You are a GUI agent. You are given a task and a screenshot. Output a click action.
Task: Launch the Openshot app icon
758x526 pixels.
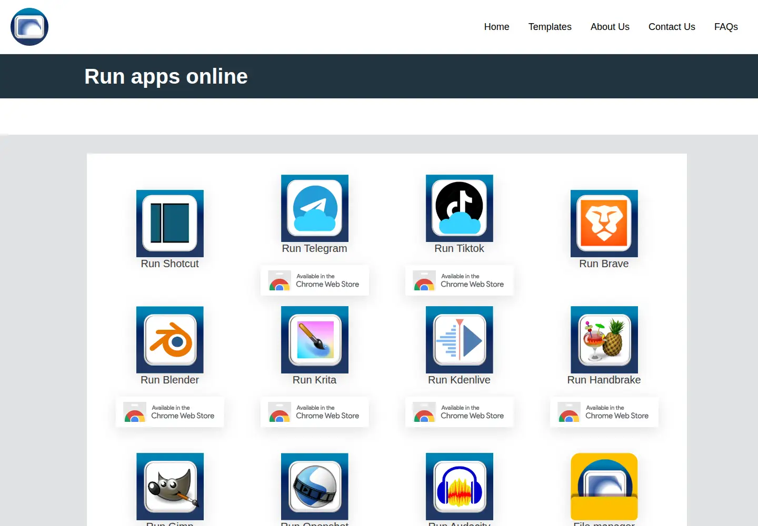[x=315, y=487]
